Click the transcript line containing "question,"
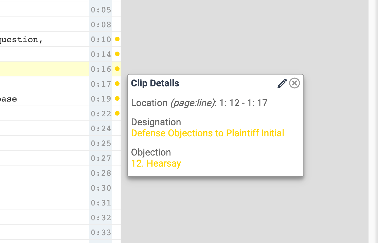The image size is (384, 243). click(x=22, y=39)
